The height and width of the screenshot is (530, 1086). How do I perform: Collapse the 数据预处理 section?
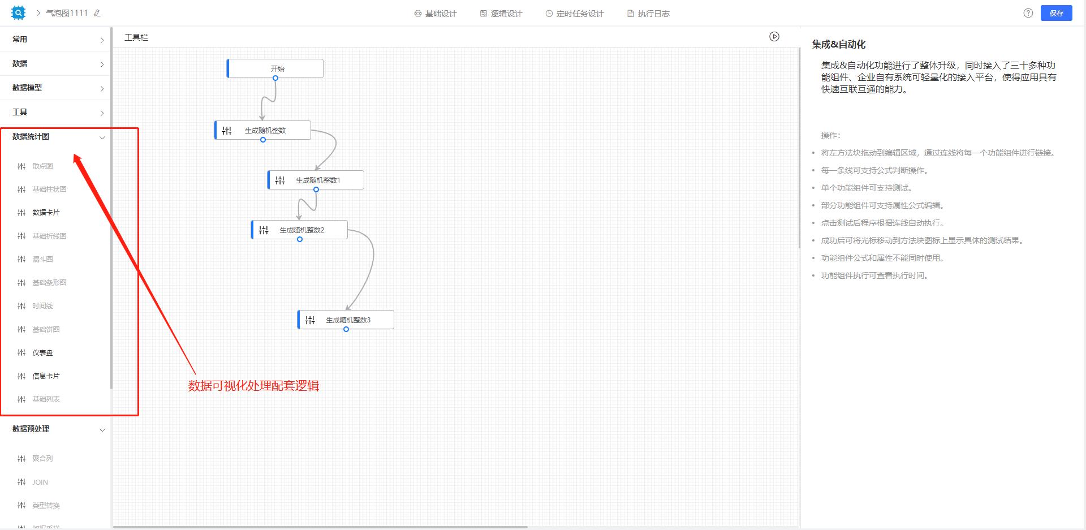55,429
